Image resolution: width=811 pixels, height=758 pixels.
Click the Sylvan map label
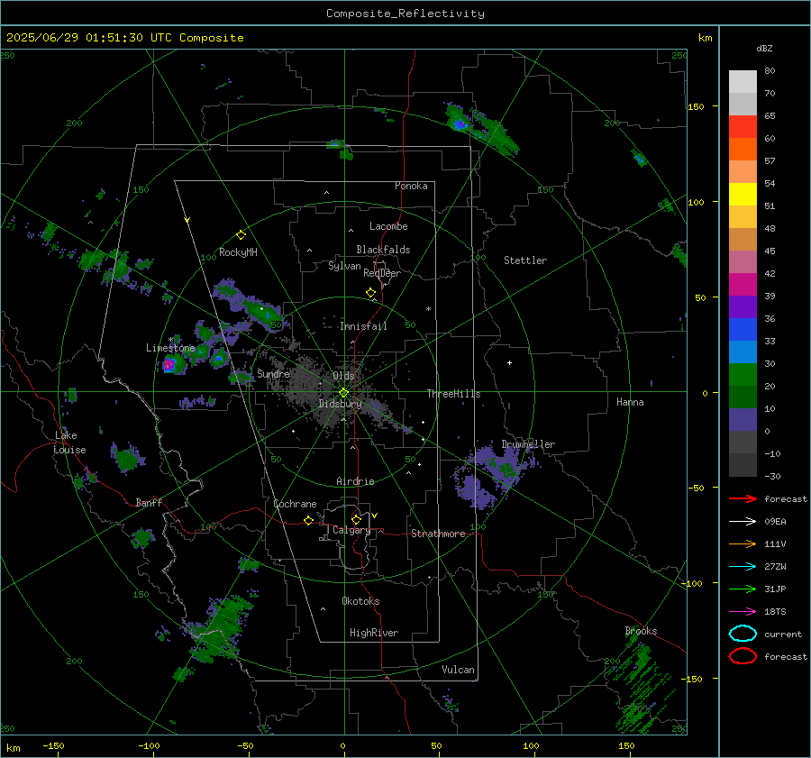coord(344,266)
